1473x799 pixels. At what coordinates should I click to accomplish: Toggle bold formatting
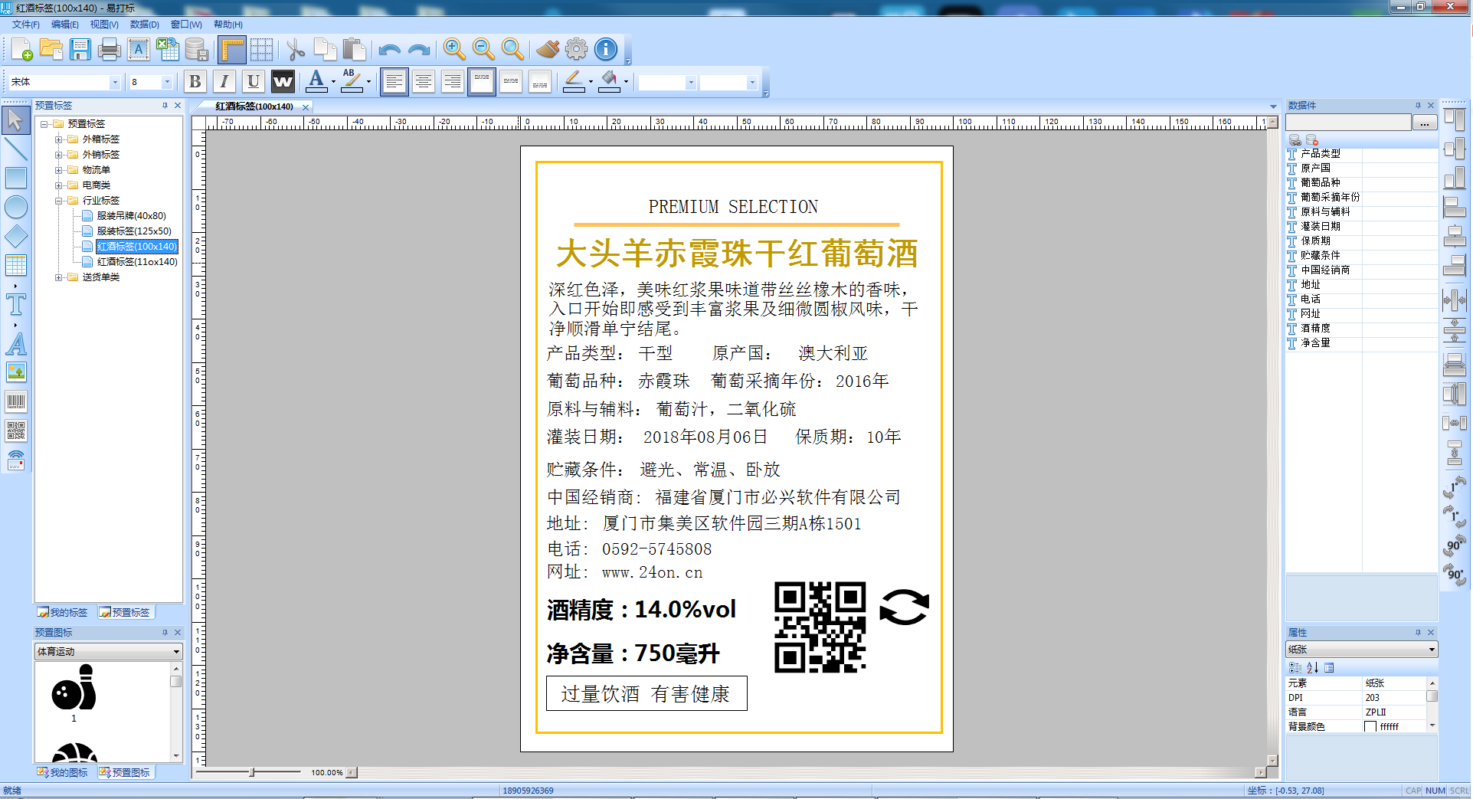tap(195, 81)
